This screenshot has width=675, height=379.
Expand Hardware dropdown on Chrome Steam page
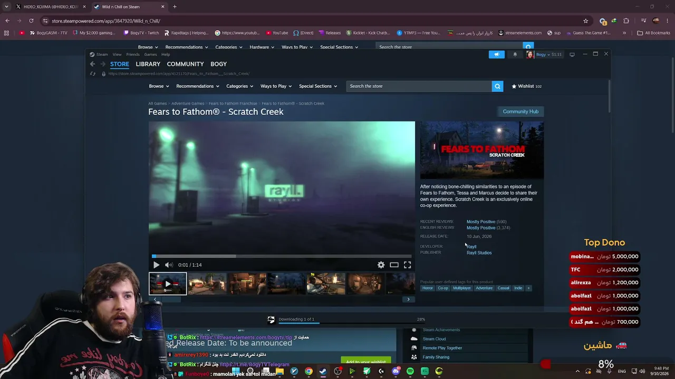(262, 47)
